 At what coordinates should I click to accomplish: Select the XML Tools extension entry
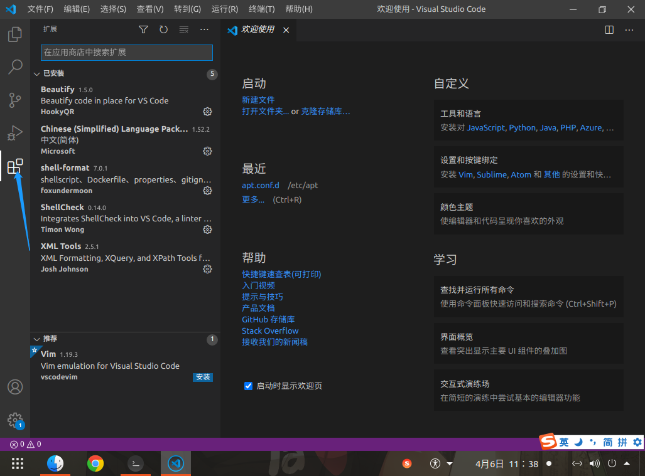point(125,258)
